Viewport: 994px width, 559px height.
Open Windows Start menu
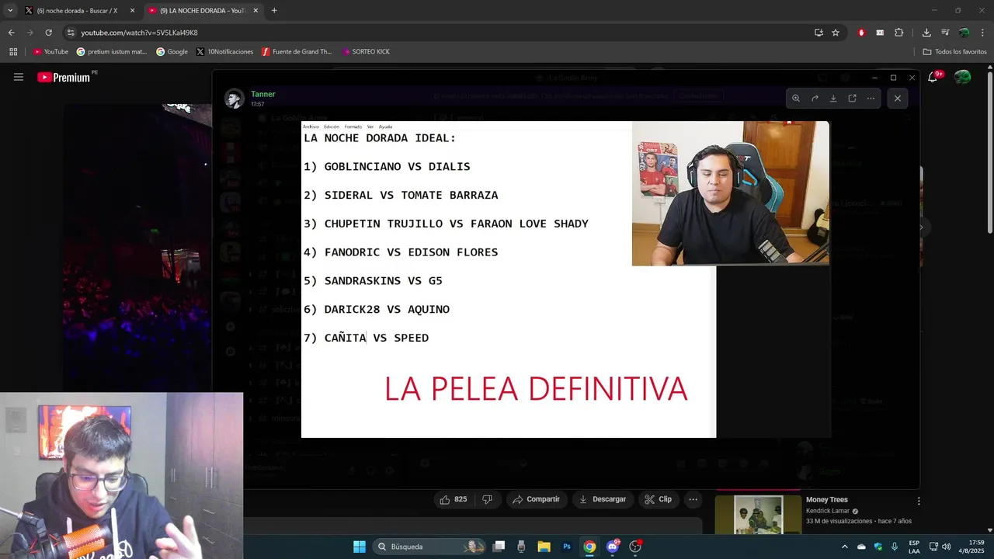(360, 547)
